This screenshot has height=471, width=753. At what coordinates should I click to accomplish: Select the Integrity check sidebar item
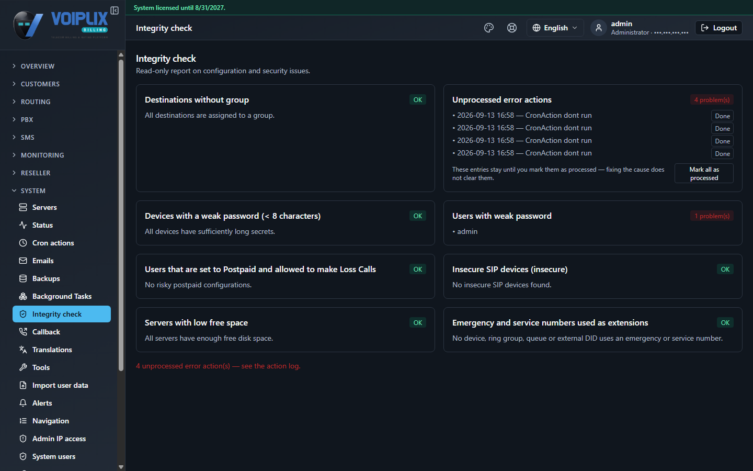(62, 314)
